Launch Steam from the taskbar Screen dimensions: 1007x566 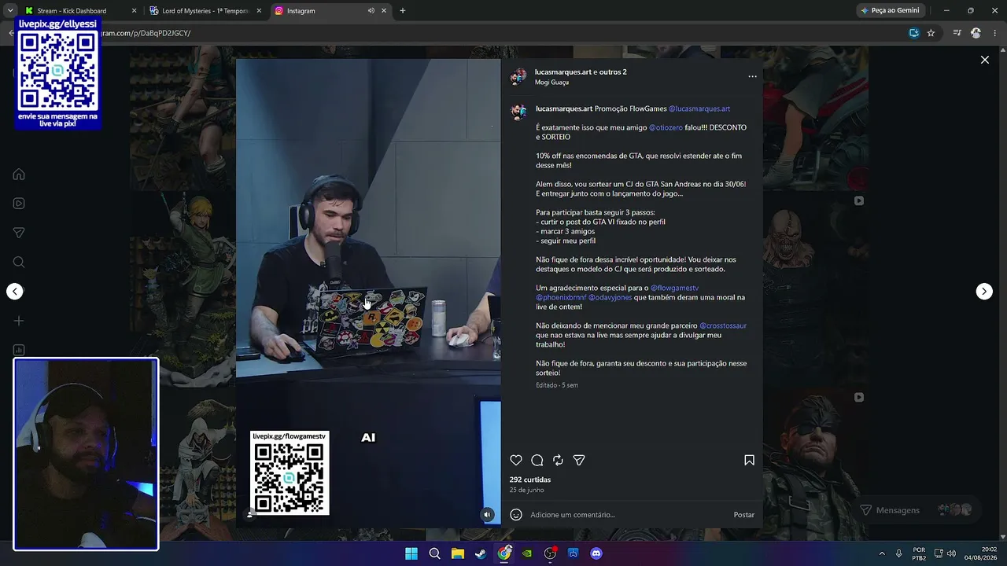(481, 553)
